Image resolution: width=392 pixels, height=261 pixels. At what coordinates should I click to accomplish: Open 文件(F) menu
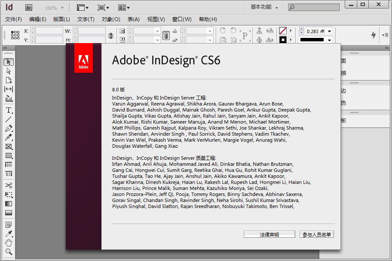click(x=13, y=19)
